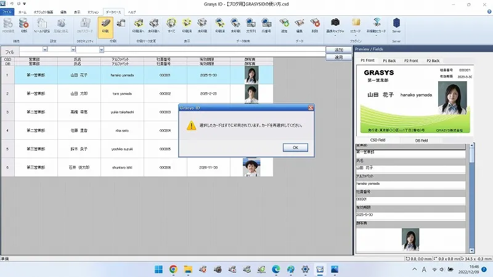Viewport: 493px width, 277px height.
Task: Edit the data record with 編集 icon
Action: coord(299,25)
